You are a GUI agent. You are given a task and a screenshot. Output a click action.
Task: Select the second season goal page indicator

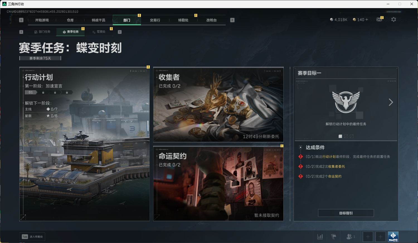coord(346,136)
